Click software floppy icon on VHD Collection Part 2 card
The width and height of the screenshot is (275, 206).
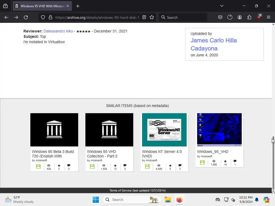[92, 166]
